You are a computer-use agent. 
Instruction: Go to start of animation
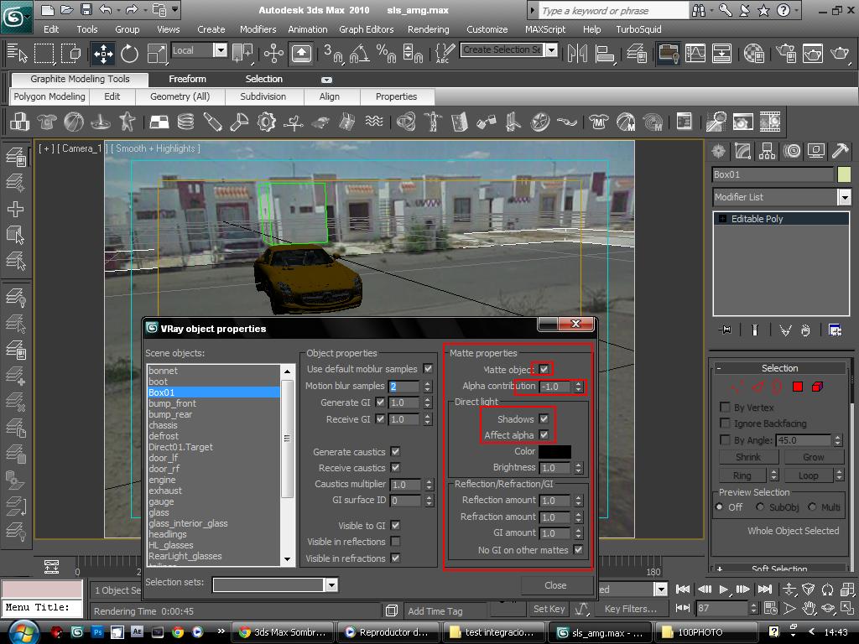[x=683, y=589]
